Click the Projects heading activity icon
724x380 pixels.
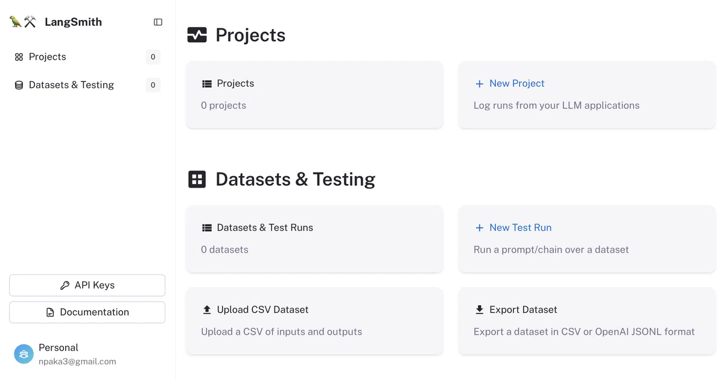tap(197, 35)
